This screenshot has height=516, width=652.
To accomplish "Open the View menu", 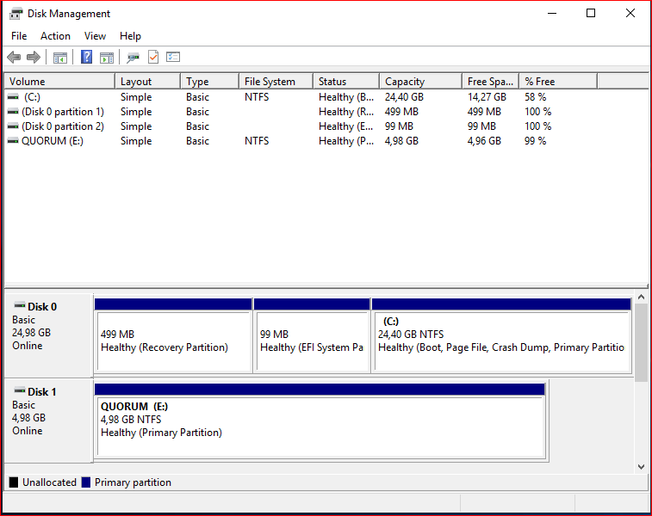I will click(95, 36).
